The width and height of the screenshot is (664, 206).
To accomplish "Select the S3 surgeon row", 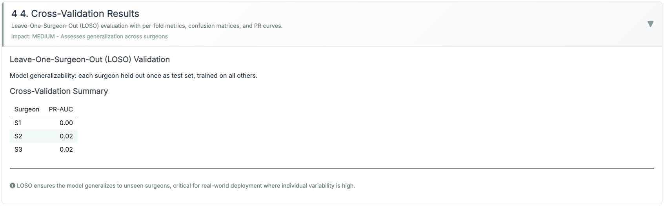I will [18, 149].
